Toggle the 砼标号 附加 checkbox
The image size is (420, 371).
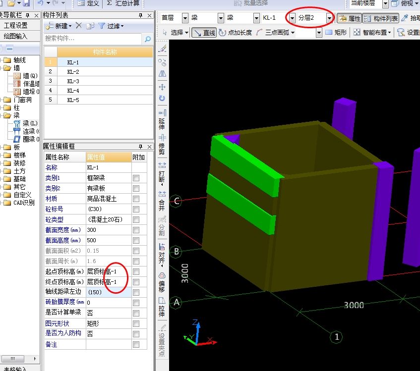click(x=136, y=209)
